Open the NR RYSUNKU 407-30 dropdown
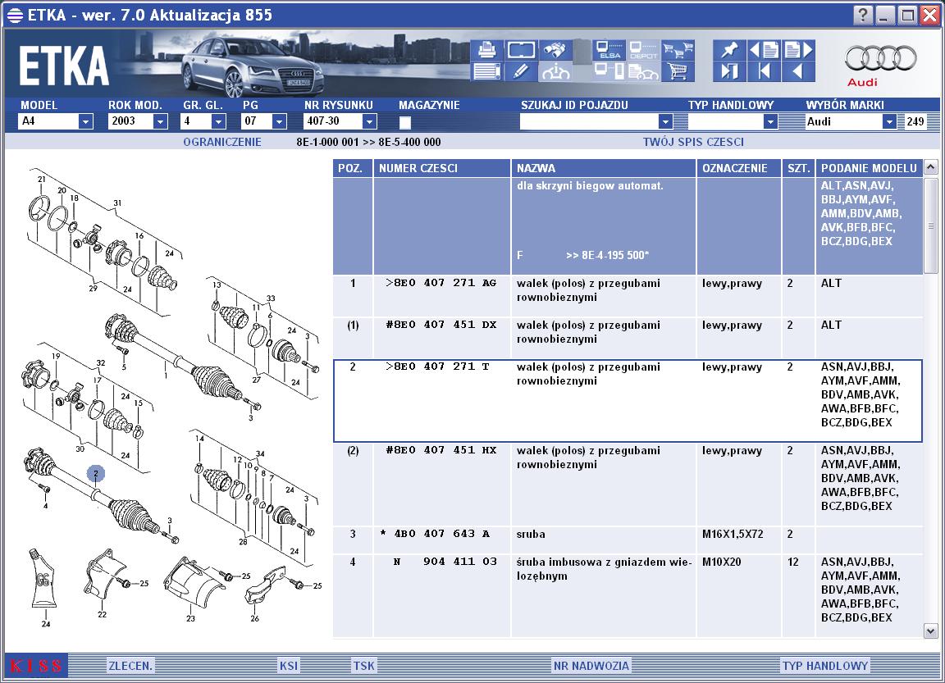The image size is (945, 683). [x=369, y=121]
